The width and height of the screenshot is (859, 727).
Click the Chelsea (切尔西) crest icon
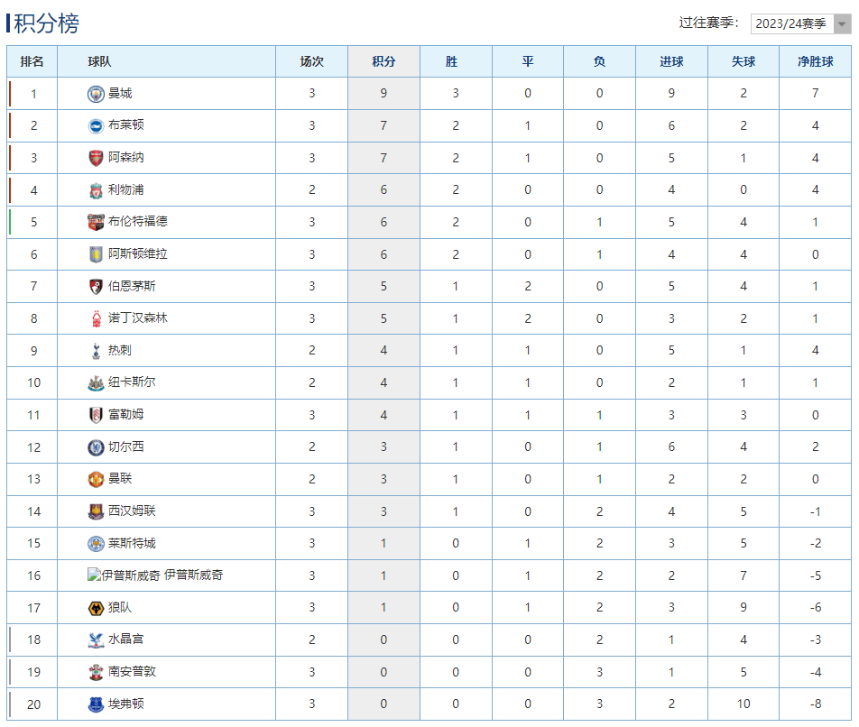[x=96, y=447]
